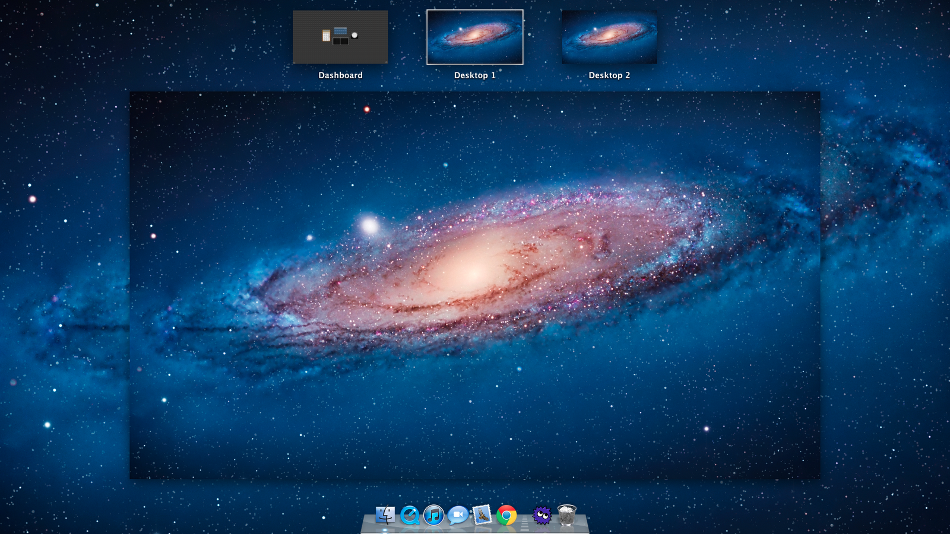Click the purple fuzzy creature Dock icon
Screen dimensions: 950x534
pos(542,515)
